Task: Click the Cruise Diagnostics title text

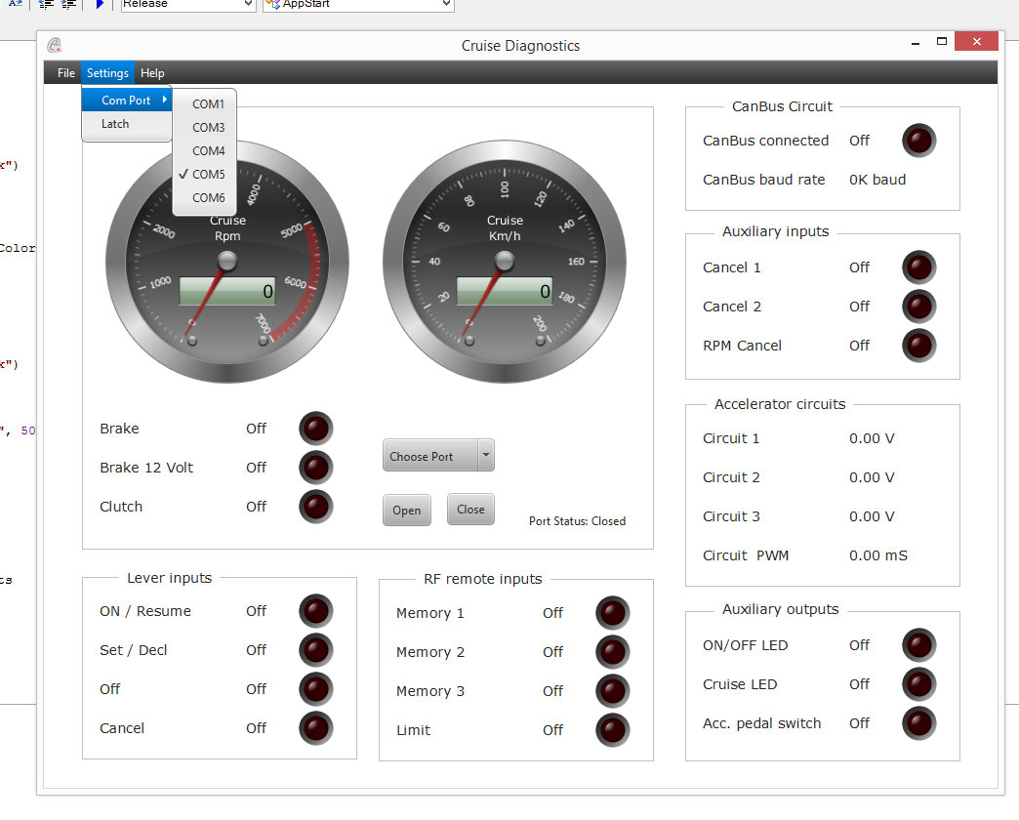Action: tap(520, 46)
